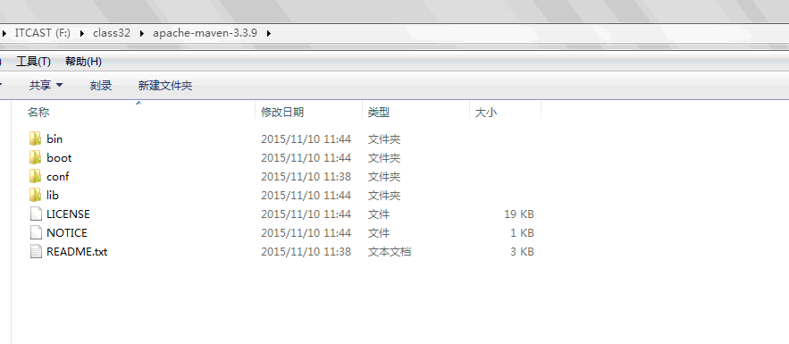Viewport: 789px width, 344px height.
Task: Click apache-maven-3.3.9 breadcrumb segment
Action: tap(206, 33)
